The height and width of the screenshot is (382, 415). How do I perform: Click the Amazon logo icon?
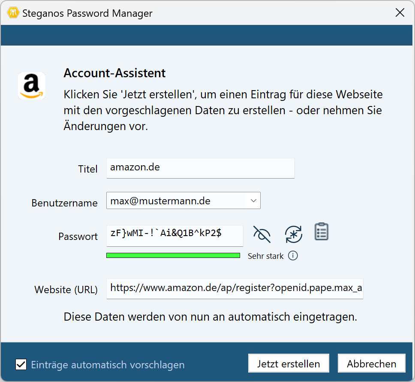[32, 86]
